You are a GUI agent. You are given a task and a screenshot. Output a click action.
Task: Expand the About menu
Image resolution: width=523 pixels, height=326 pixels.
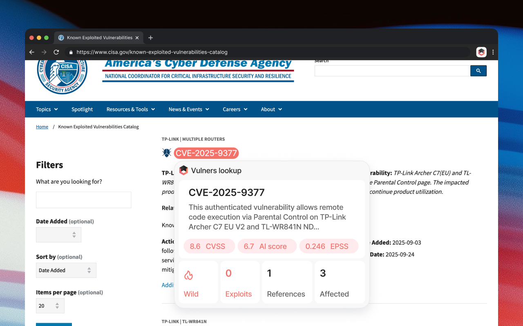click(272, 109)
